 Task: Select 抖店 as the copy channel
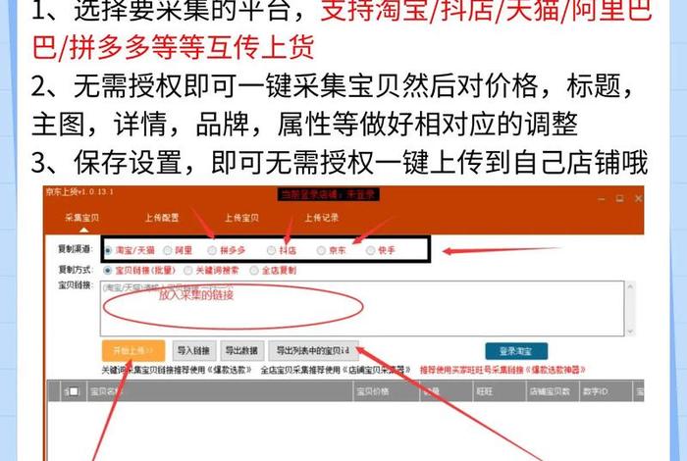271,250
